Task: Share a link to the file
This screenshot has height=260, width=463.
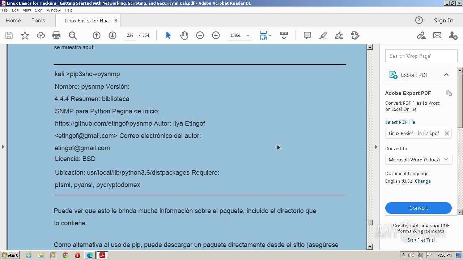Action: (421, 35)
